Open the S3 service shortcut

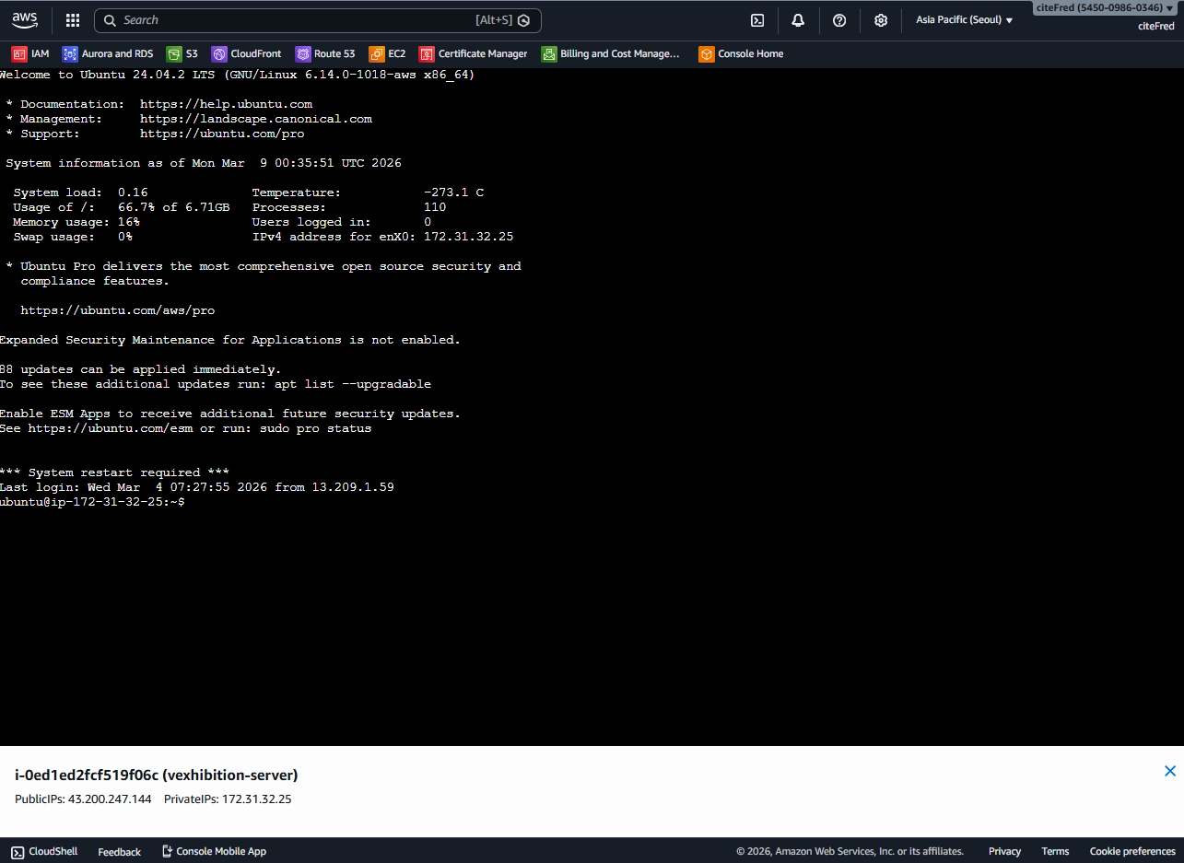182,54
